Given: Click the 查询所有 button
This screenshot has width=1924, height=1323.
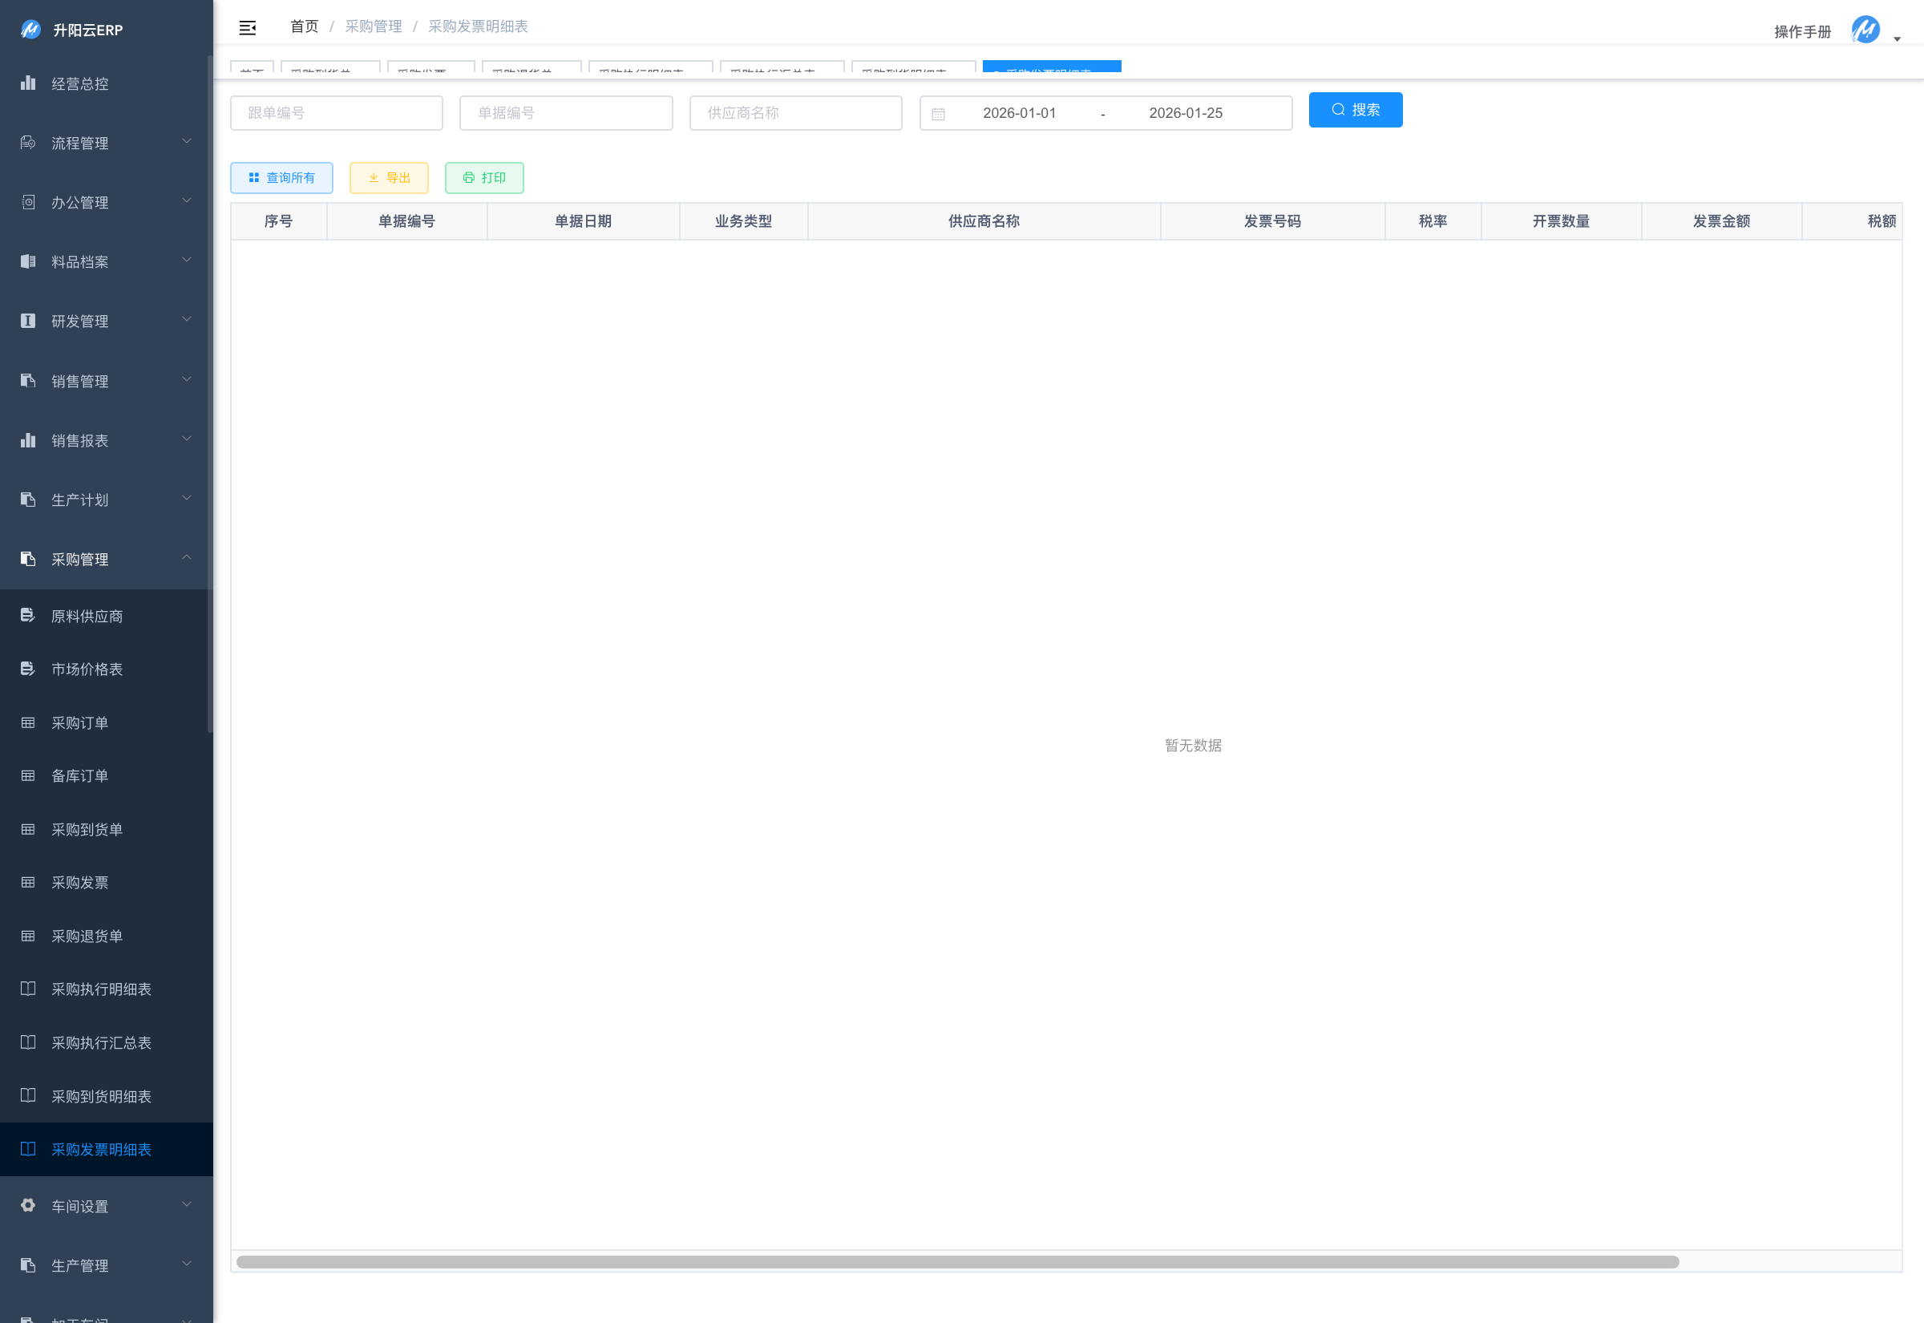Looking at the screenshot, I should point(281,178).
